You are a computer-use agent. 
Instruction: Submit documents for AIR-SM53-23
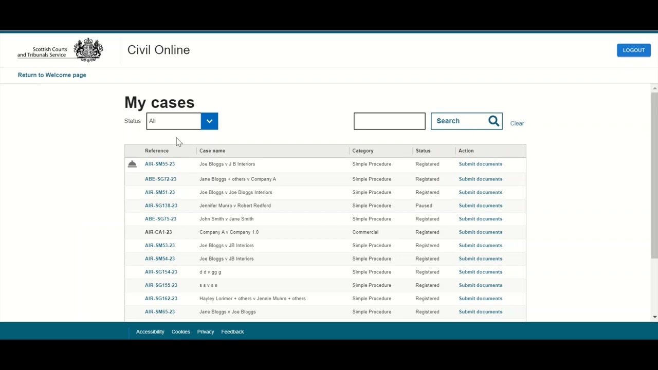481,246
